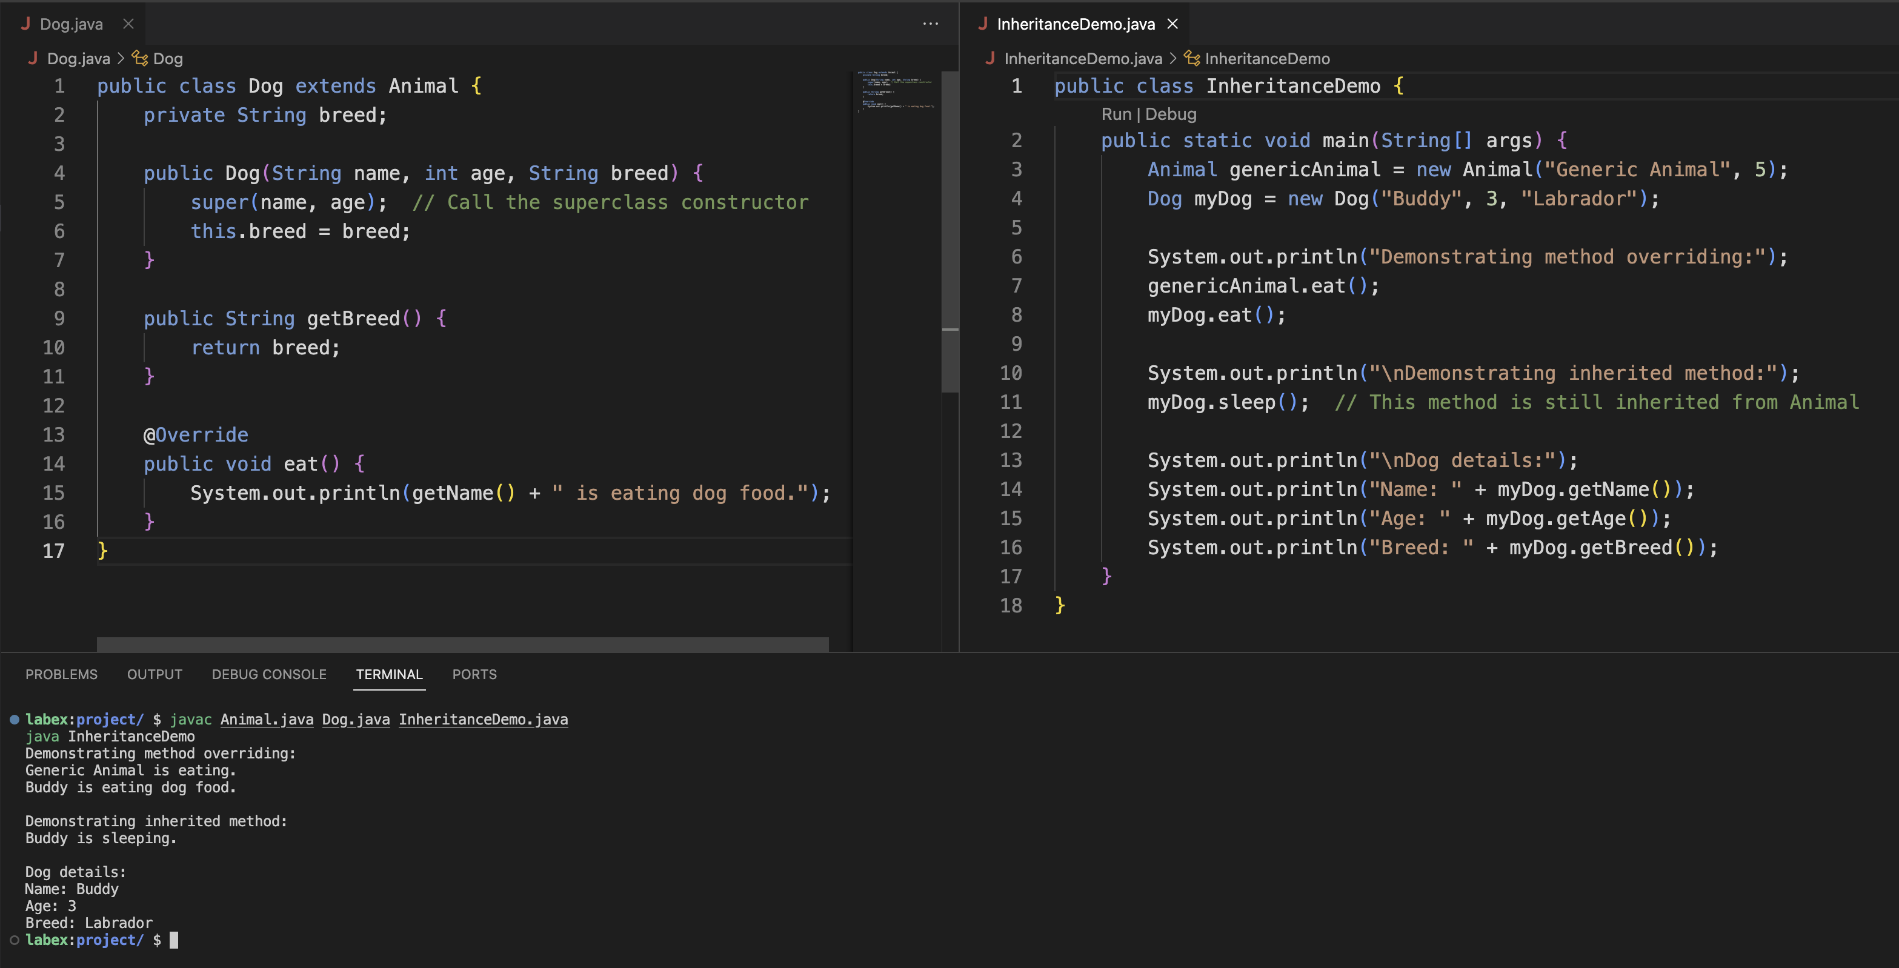Click the Java icon on the InheritanceDemo.java tab
This screenshot has height=968, width=1899.
[983, 24]
